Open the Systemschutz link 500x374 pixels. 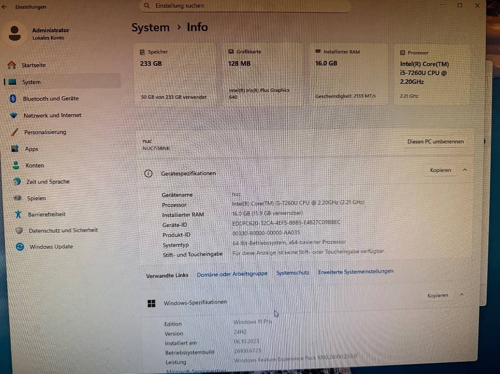pyautogui.click(x=293, y=273)
